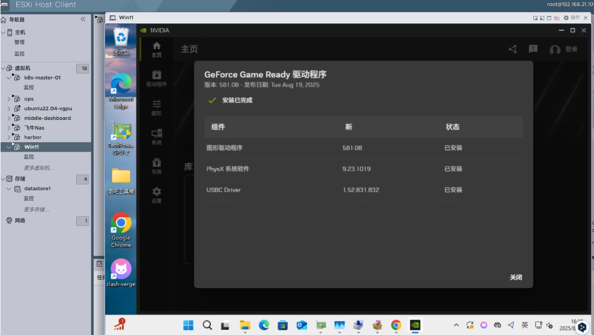Click the NVIDIA app taskbar icon
This screenshot has width=594, height=335.
pos(415,325)
